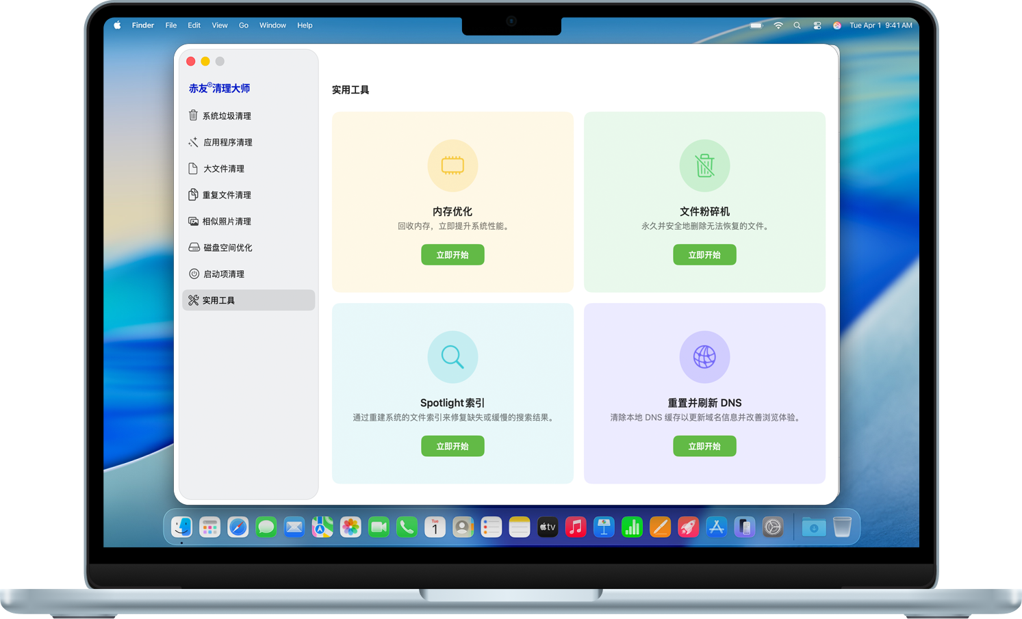Image resolution: width=1022 pixels, height=619 pixels.
Task: Click the Spotlight 索引 magnifier icon
Action: pos(452,356)
